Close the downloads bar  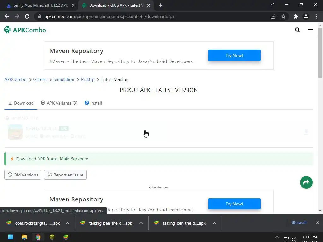click(x=317, y=223)
